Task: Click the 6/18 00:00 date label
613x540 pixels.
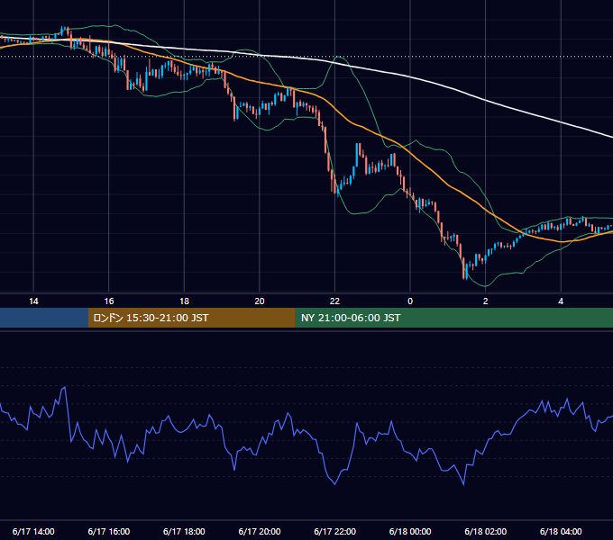Action: [x=410, y=531]
